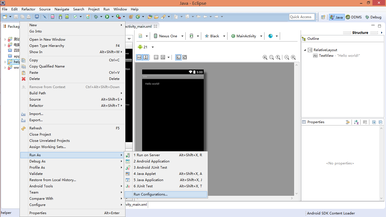Open the Nexus One device dropdown
The height and width of the screenshot is (217, 386).
coord(168,36)
